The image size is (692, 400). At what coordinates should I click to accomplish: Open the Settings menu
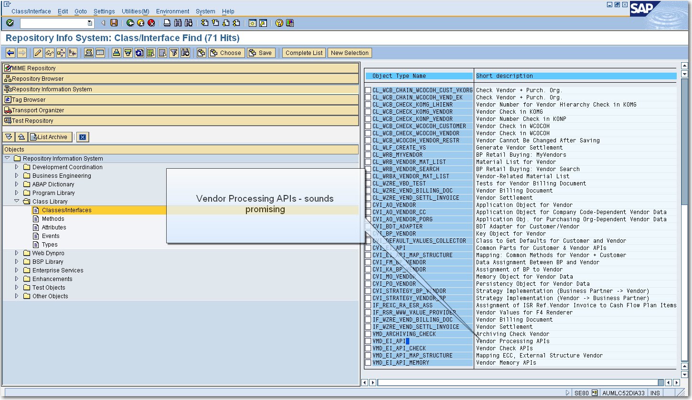click(x=104, y=11)
